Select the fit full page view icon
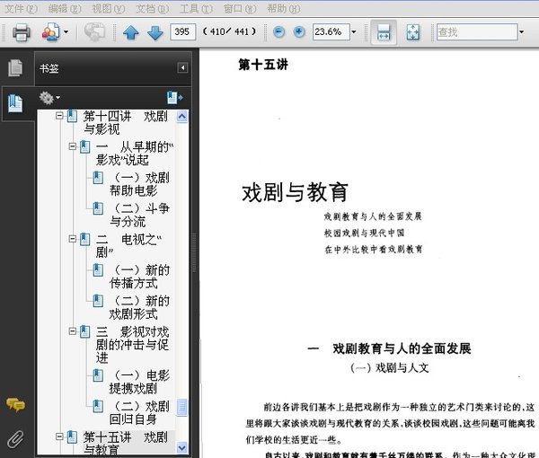 point(412,33)
